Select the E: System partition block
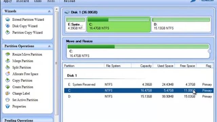The width and height of the screenshot is (217, 122). 76,24
